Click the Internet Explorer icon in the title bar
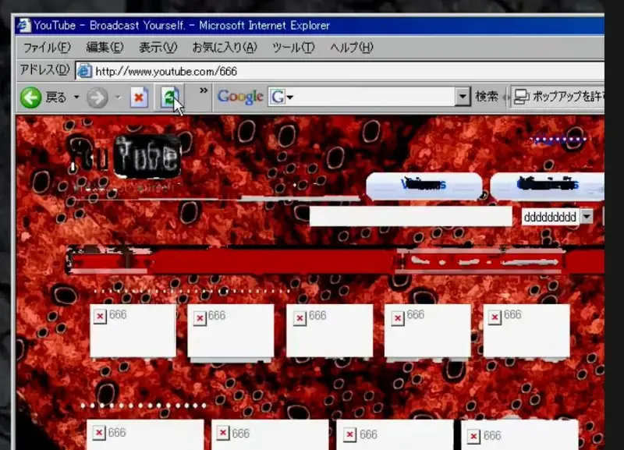Screen dimensions: 624x450 click(23, 26)
